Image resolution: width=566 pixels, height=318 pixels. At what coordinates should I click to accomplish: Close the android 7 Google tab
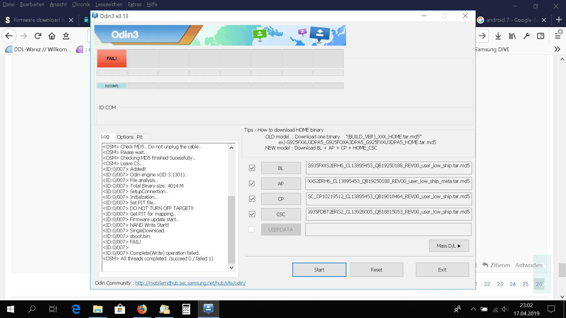point(544,20)
